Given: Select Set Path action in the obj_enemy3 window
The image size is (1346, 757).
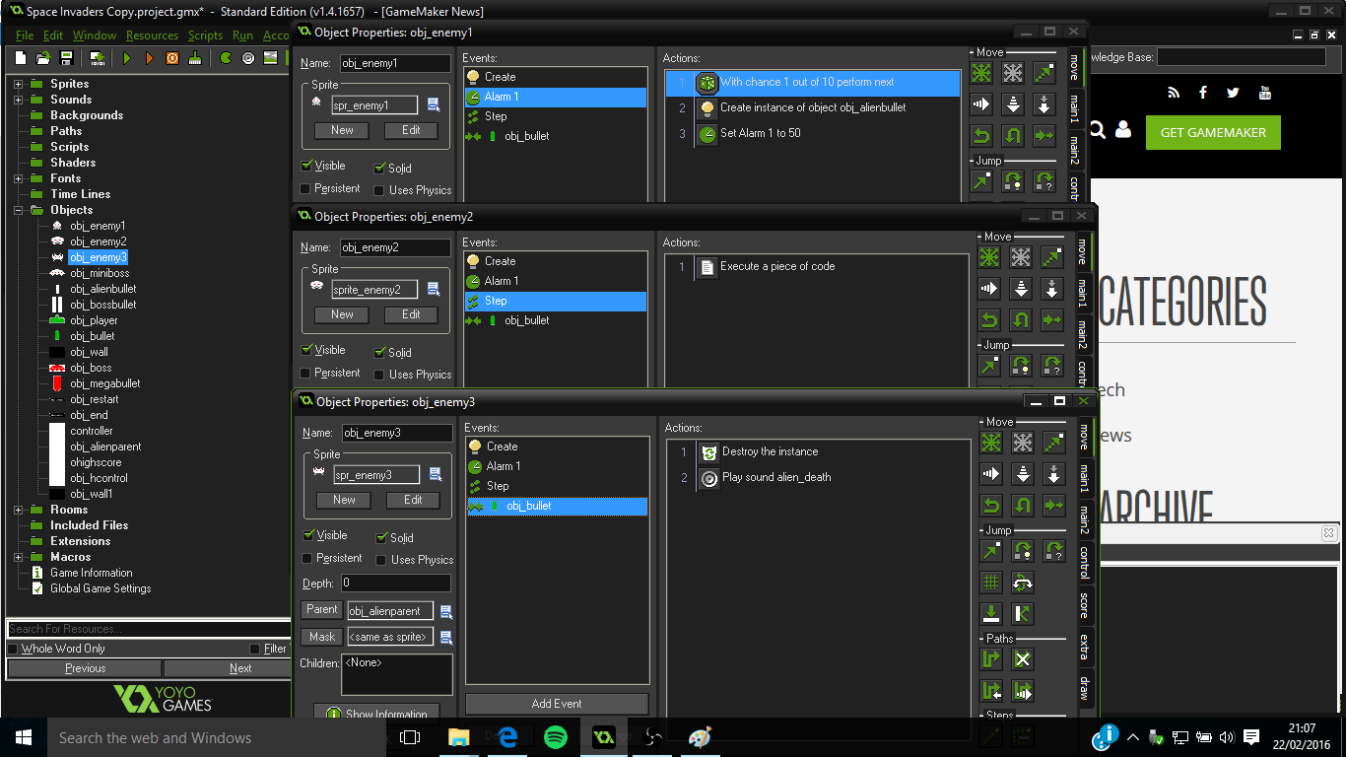Looking at the screenshot, I should [x=991, y=659].
